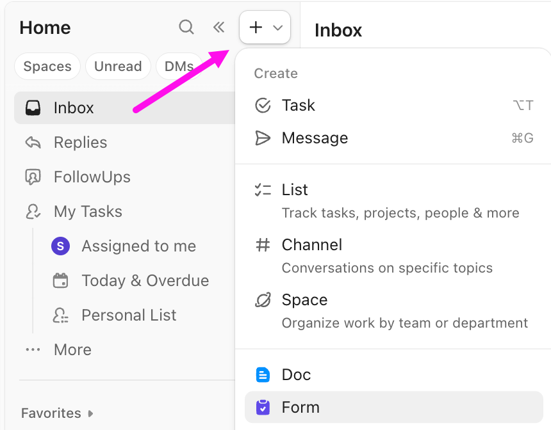Click More to reveal hidden sidebar items
The width and height of the screenshot is (551, 430).
[72, 349]
